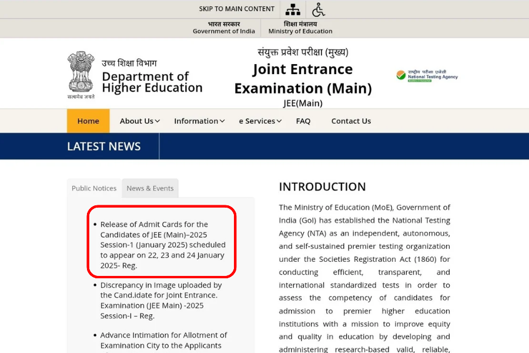Image resolution: width=529 pixels, height=353 pixels.
Task: Go to the Home menu item
Action: 88,121
